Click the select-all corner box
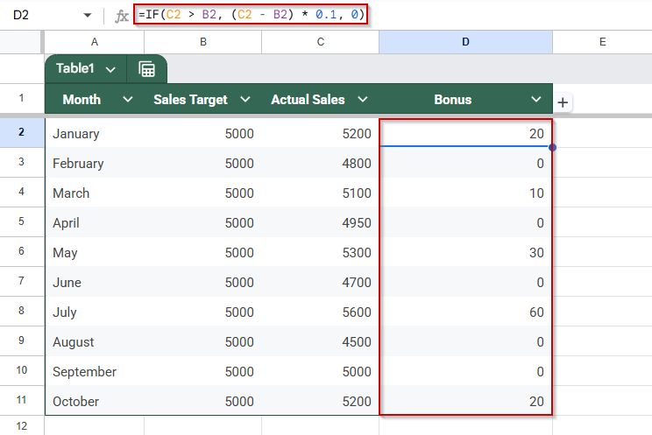 coord(20,42)
